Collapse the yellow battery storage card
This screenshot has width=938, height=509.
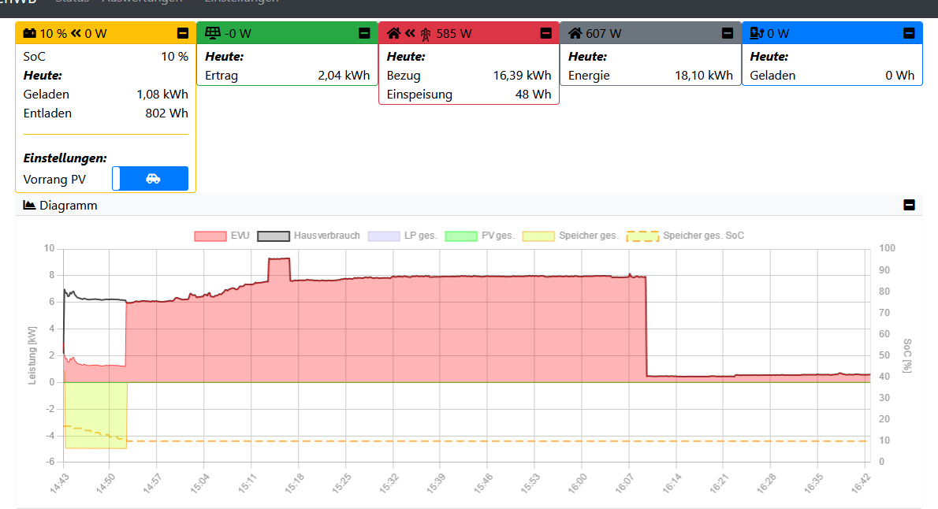click(183, 33)
